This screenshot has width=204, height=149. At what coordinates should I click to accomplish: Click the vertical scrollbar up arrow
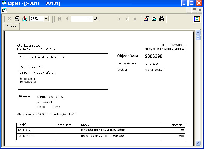click(x=198, y=32)
